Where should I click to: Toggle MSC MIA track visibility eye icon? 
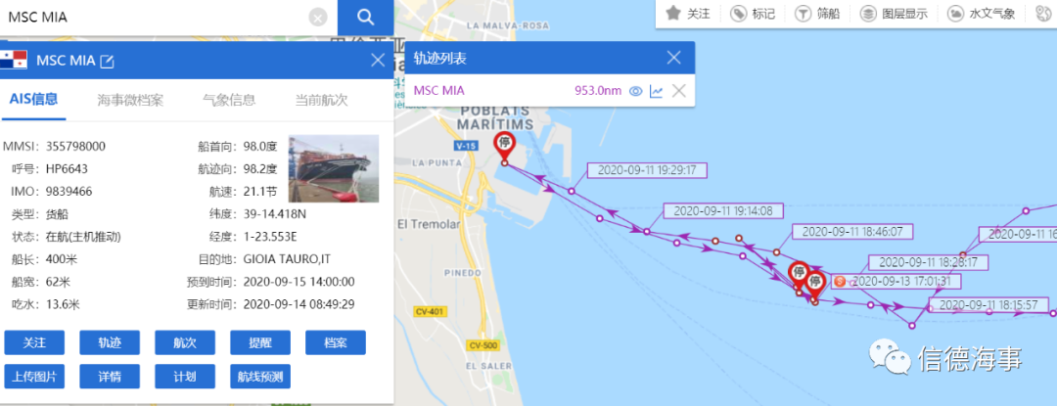(x=635, y=91)
